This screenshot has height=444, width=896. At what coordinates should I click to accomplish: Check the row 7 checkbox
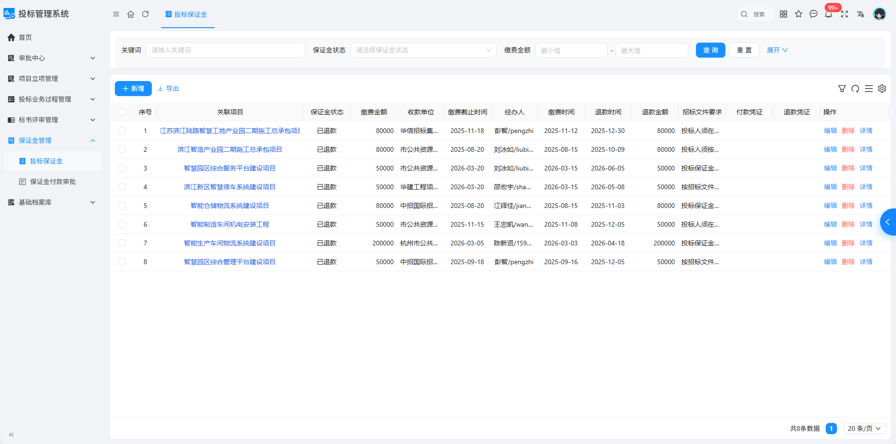(122, 243)
